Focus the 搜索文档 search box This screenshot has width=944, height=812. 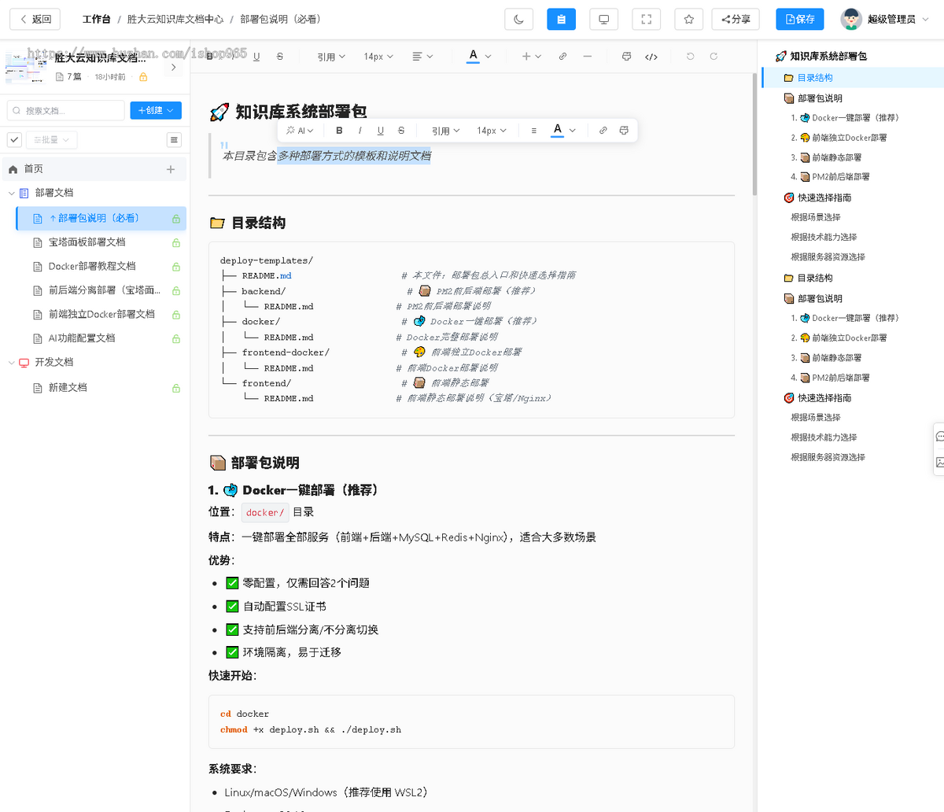tap(65, 111)
